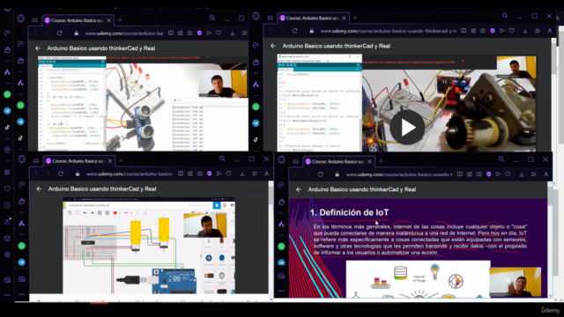The height and width of the screenshot is (317, 564).
Task: Bookmark page with heart icon, bottom-left window
Action: [x=228, y=173]
